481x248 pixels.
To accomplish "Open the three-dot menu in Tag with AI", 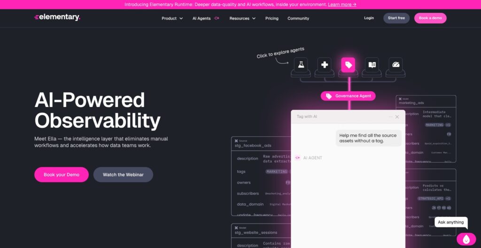I will [390, 117].
